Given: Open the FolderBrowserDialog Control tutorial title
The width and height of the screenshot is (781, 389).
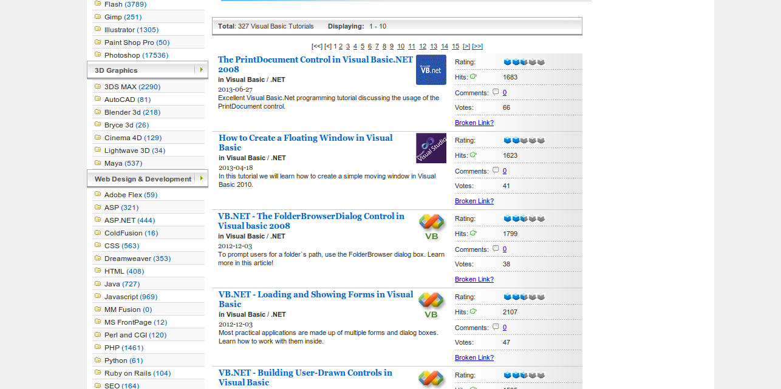Looking at the screenshot, I should pyautogui.click(x=311, y=221).
